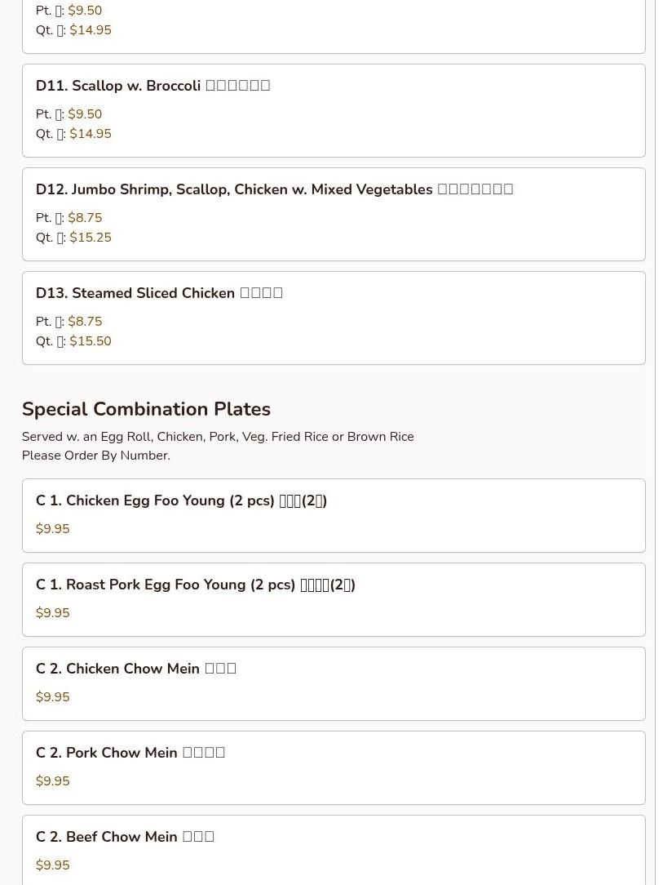Select D13 Steamed Sliced Chicken title
The width and height of the screenshot is (672, 885).
159,293
